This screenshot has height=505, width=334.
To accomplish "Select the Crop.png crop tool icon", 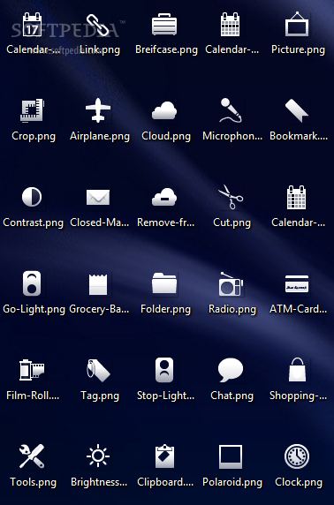I will [x=32, y=110].
